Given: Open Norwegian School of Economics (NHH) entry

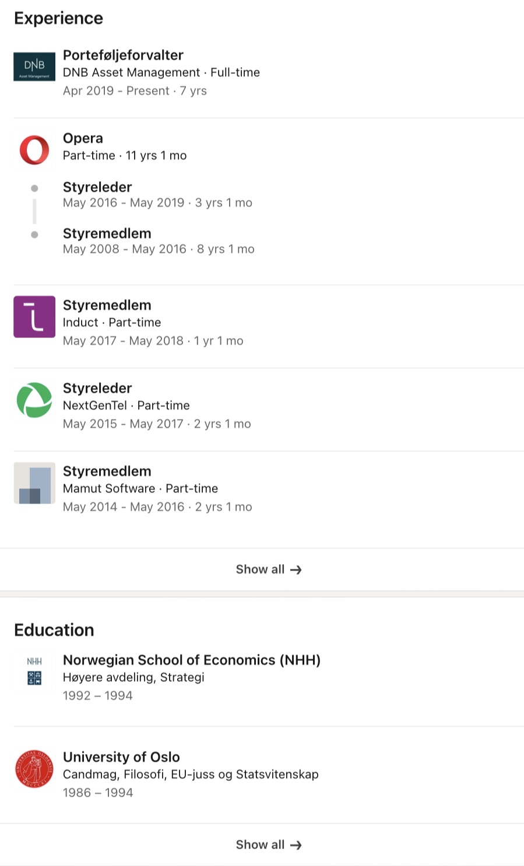Looking at the screenshot, I should pos(192,660).
